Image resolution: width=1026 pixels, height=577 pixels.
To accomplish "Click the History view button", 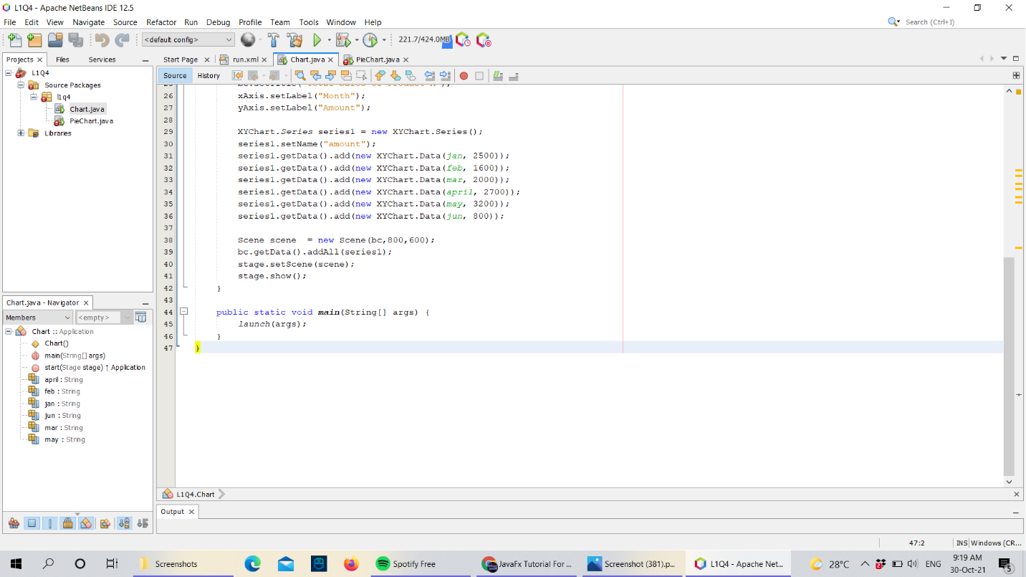I will coord(208,75).
